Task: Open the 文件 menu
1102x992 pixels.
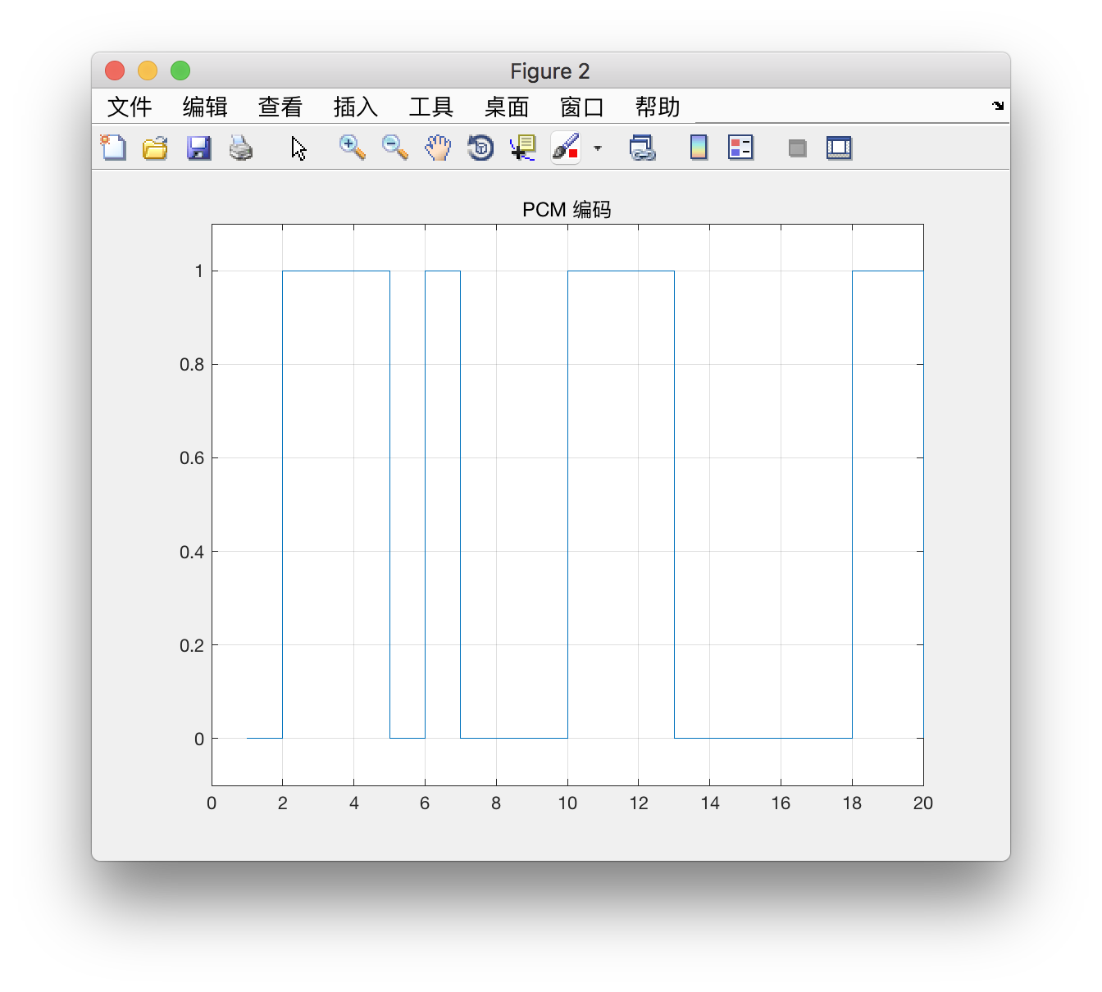Action: 129,107
